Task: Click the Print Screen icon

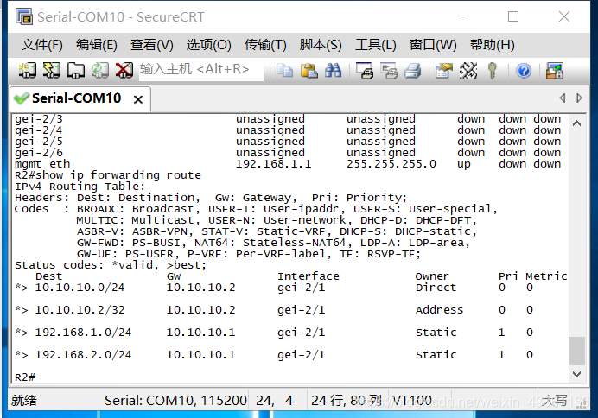Action: click(365, 71)
